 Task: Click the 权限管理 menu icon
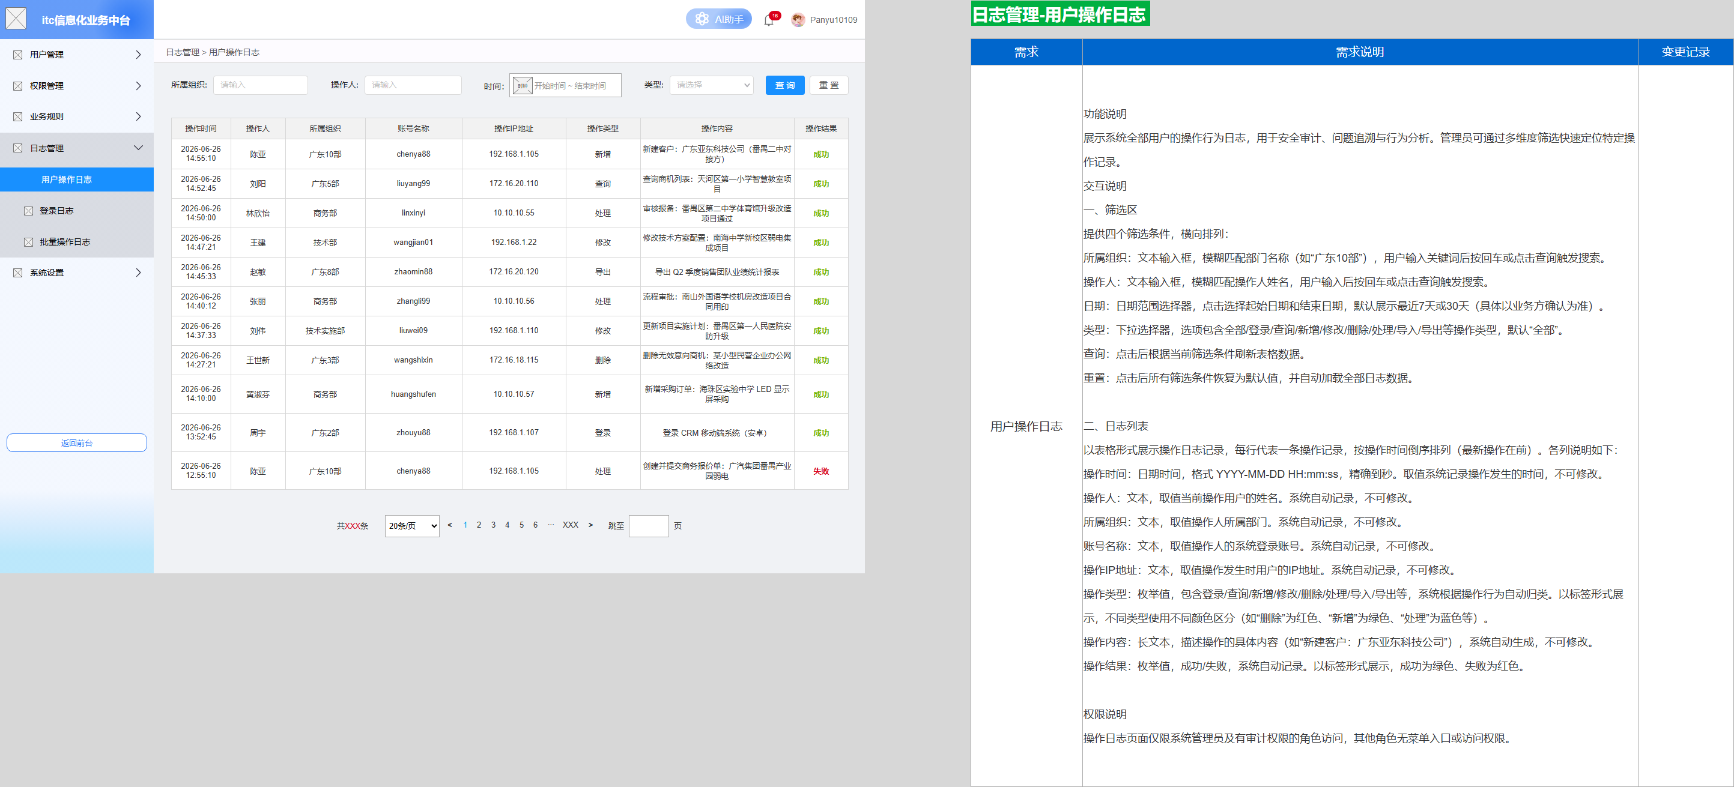(17, 85)
